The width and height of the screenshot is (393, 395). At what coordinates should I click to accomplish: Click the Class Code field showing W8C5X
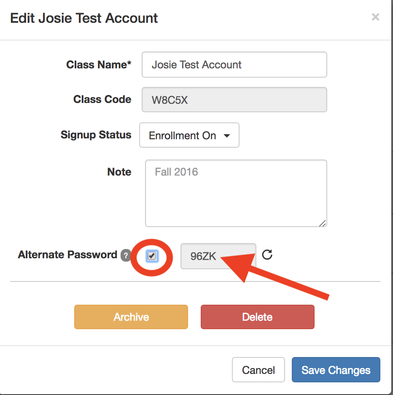pyautogui.click(x=234, y=100)
